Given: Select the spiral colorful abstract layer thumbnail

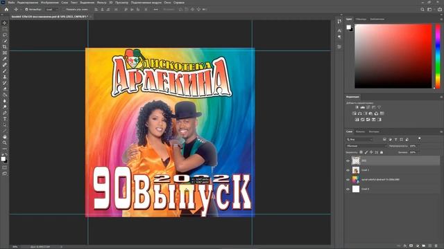Looking at the screenshot, I should (x=356, y=180).
